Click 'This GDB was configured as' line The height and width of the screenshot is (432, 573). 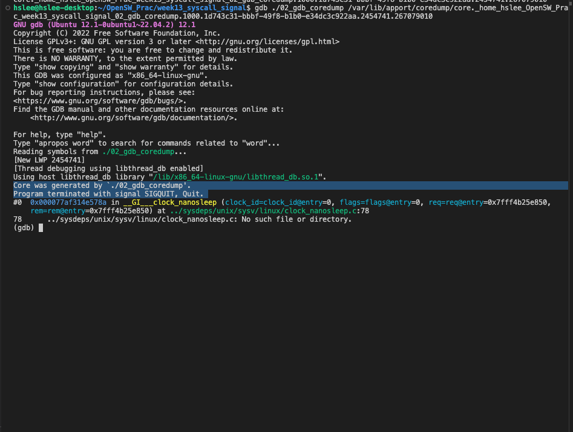click(x=110, y=76)
